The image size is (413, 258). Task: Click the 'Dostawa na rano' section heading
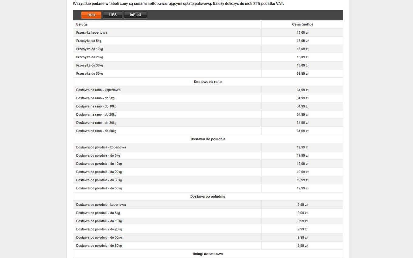208,82
